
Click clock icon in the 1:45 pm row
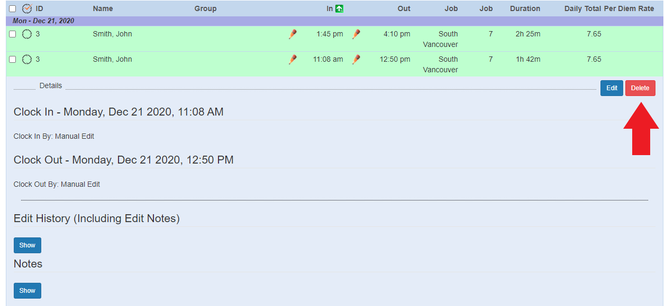point(27,34)
